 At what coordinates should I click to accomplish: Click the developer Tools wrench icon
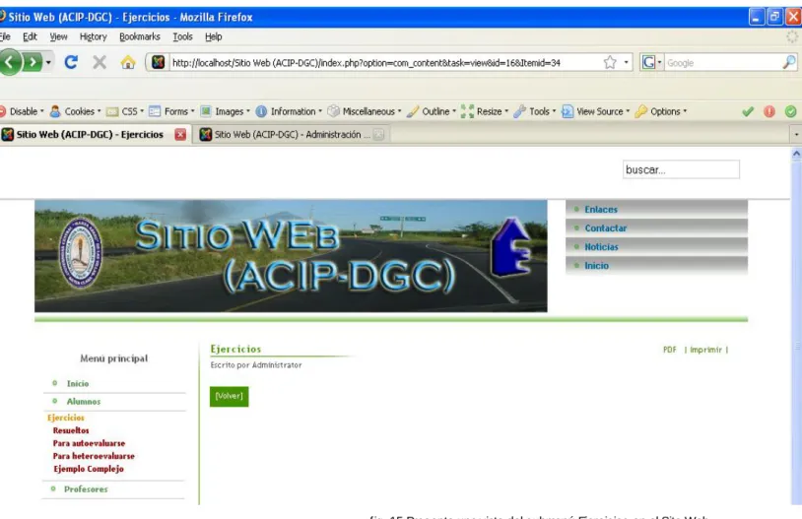click(519, 111)
